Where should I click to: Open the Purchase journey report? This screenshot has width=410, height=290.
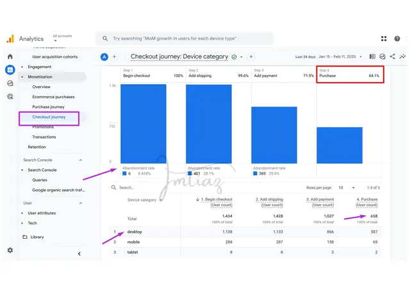pos(49,107)
